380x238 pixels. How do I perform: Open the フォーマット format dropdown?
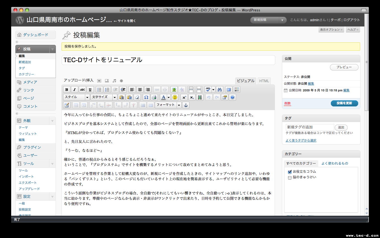click(x=168, y=105)
